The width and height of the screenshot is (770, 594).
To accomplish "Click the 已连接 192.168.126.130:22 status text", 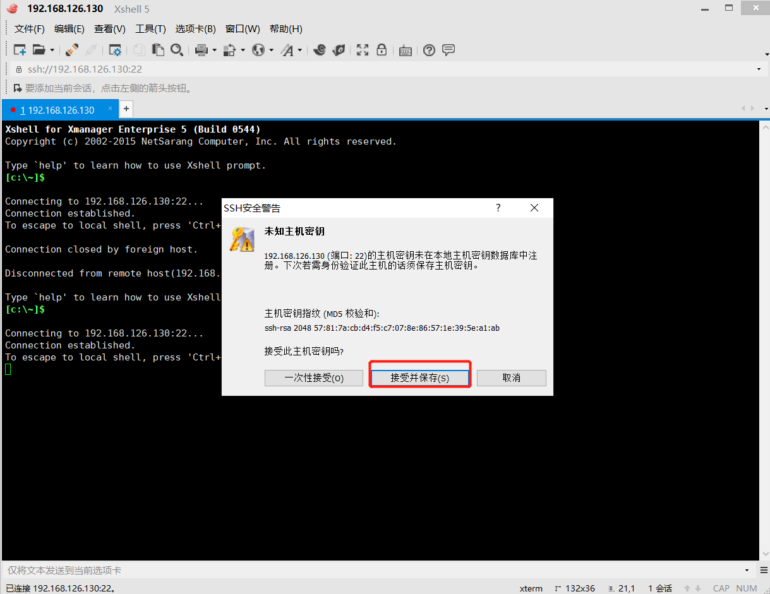I will [60, 588].
